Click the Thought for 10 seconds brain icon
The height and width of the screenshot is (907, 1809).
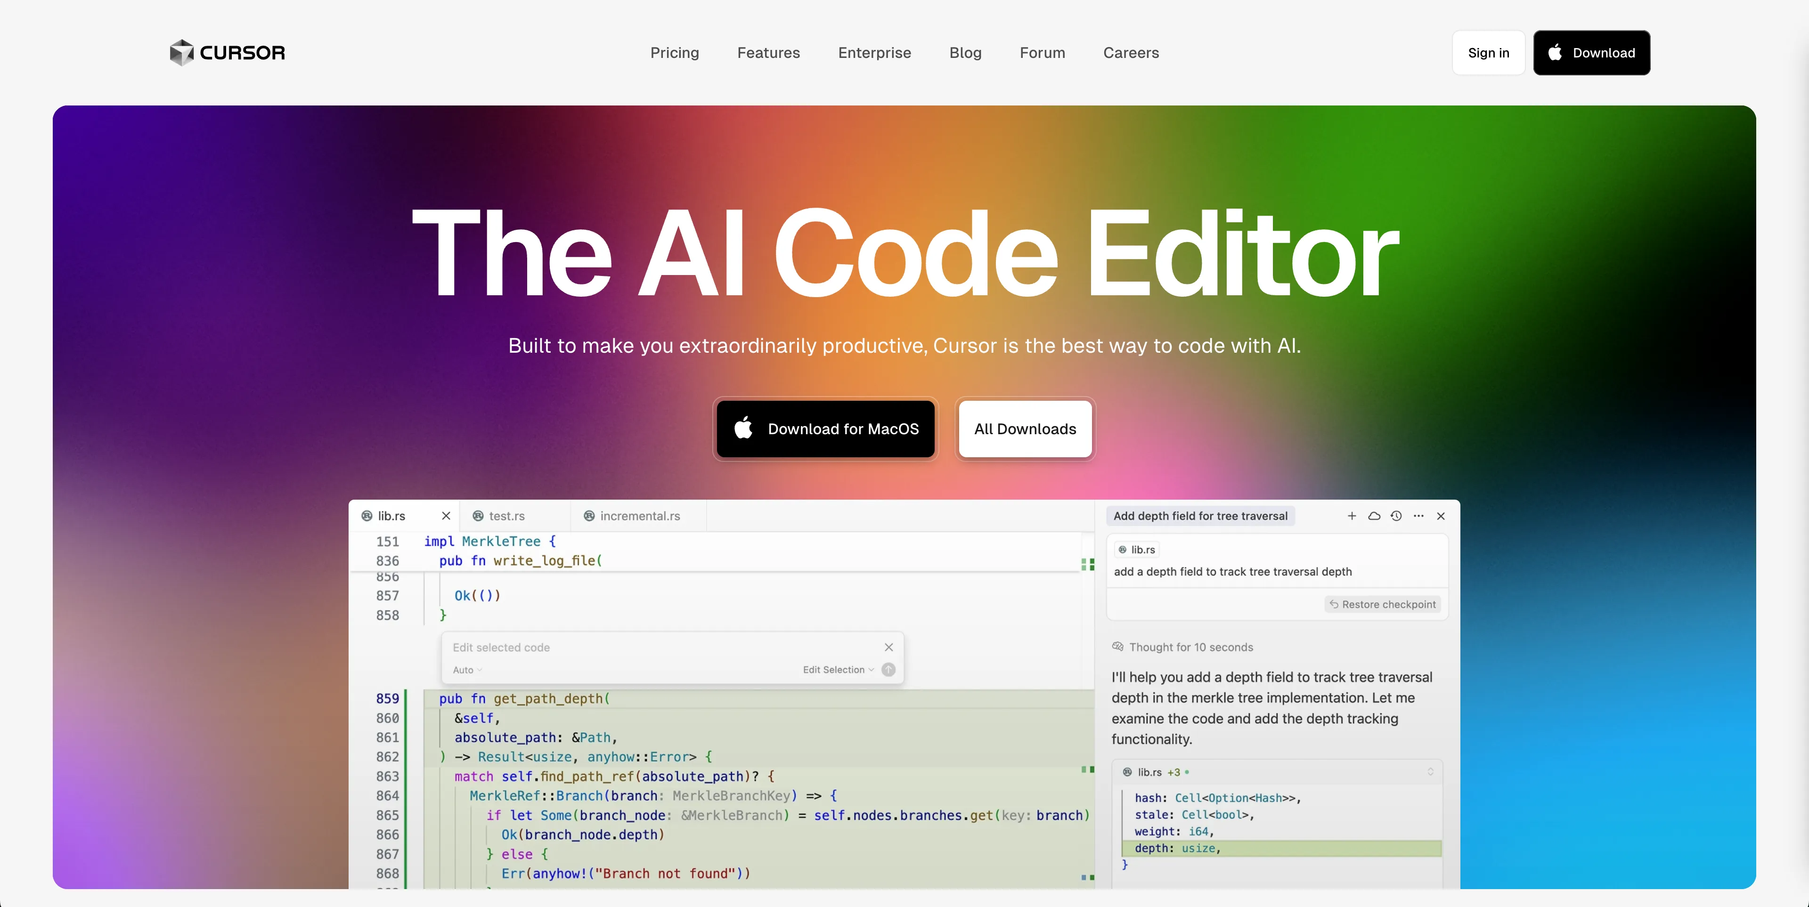click(x=1117, y=647)
